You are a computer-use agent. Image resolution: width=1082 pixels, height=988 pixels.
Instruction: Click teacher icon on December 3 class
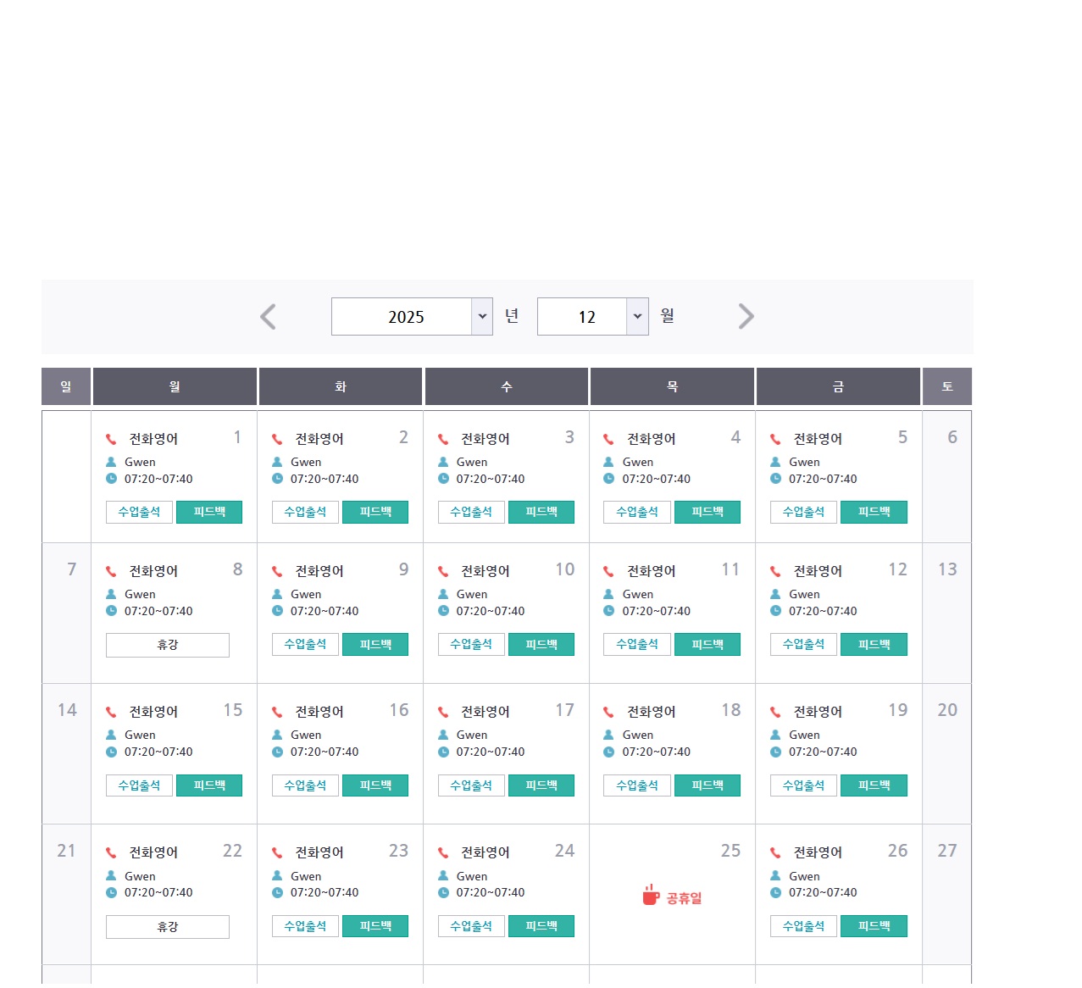point(443,462)
